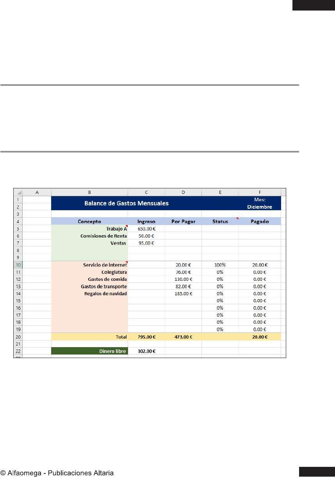The image size is (335, 477).
Task: Click the 'Diciembre' cell
Action: 260,207
